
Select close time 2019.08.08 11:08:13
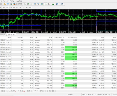pyautogui.click(x=98, y=47)
